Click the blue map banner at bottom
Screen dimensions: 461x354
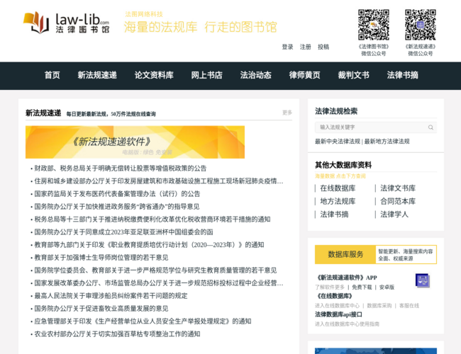coord(376,351)
